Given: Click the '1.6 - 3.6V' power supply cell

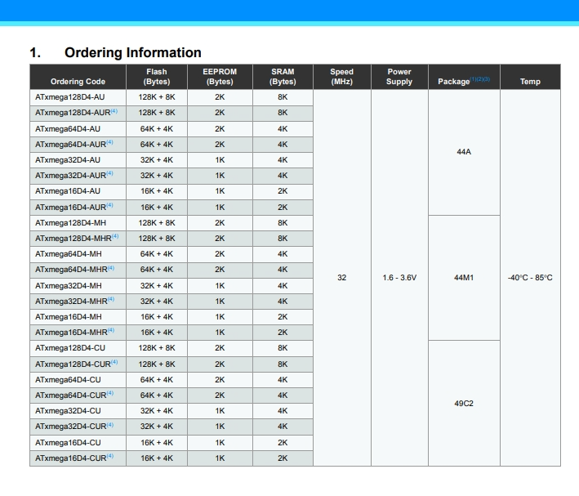Looking at the screenshot, I should tap(399, 278).
